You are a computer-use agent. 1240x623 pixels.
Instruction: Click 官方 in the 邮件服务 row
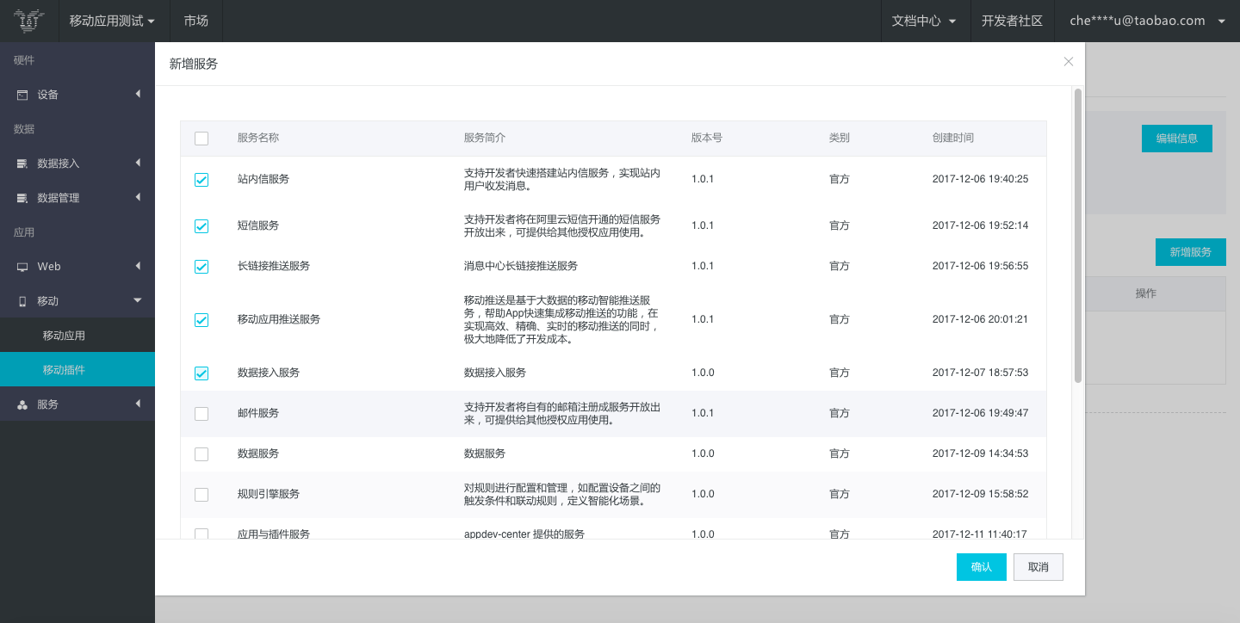point(840,413)
